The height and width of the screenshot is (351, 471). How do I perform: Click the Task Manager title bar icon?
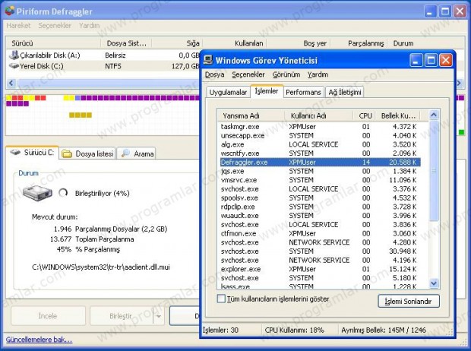(x=208, y=60)
